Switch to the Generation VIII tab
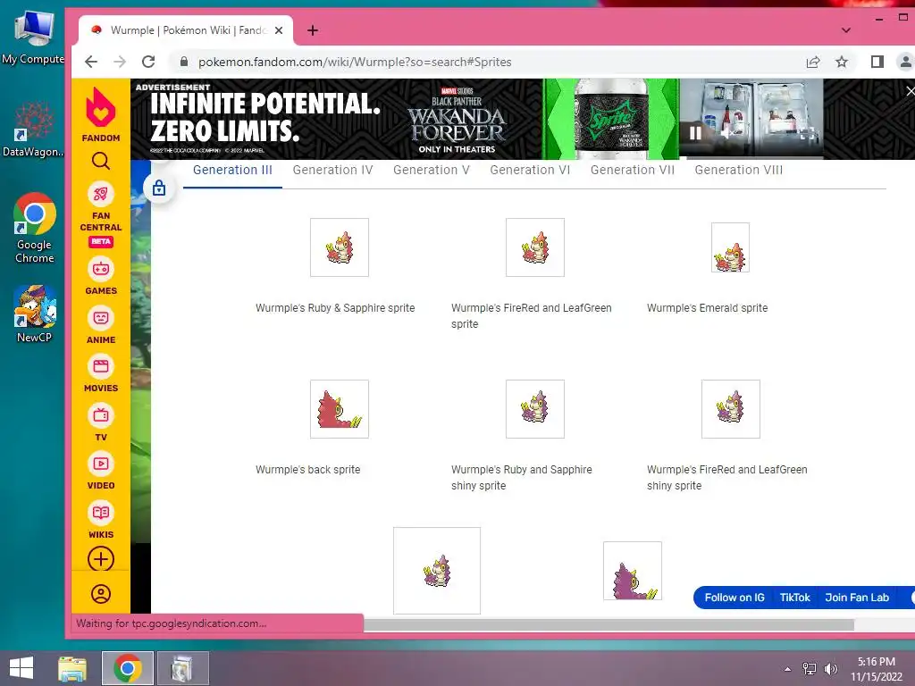 click(x=739, y=170)
